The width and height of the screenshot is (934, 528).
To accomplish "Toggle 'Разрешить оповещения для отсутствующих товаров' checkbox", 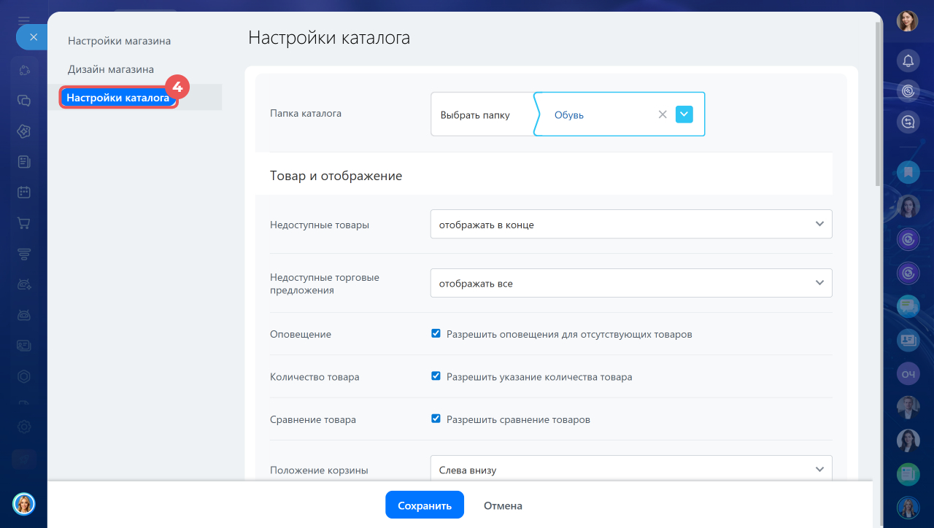I will (x=436, y=333).
